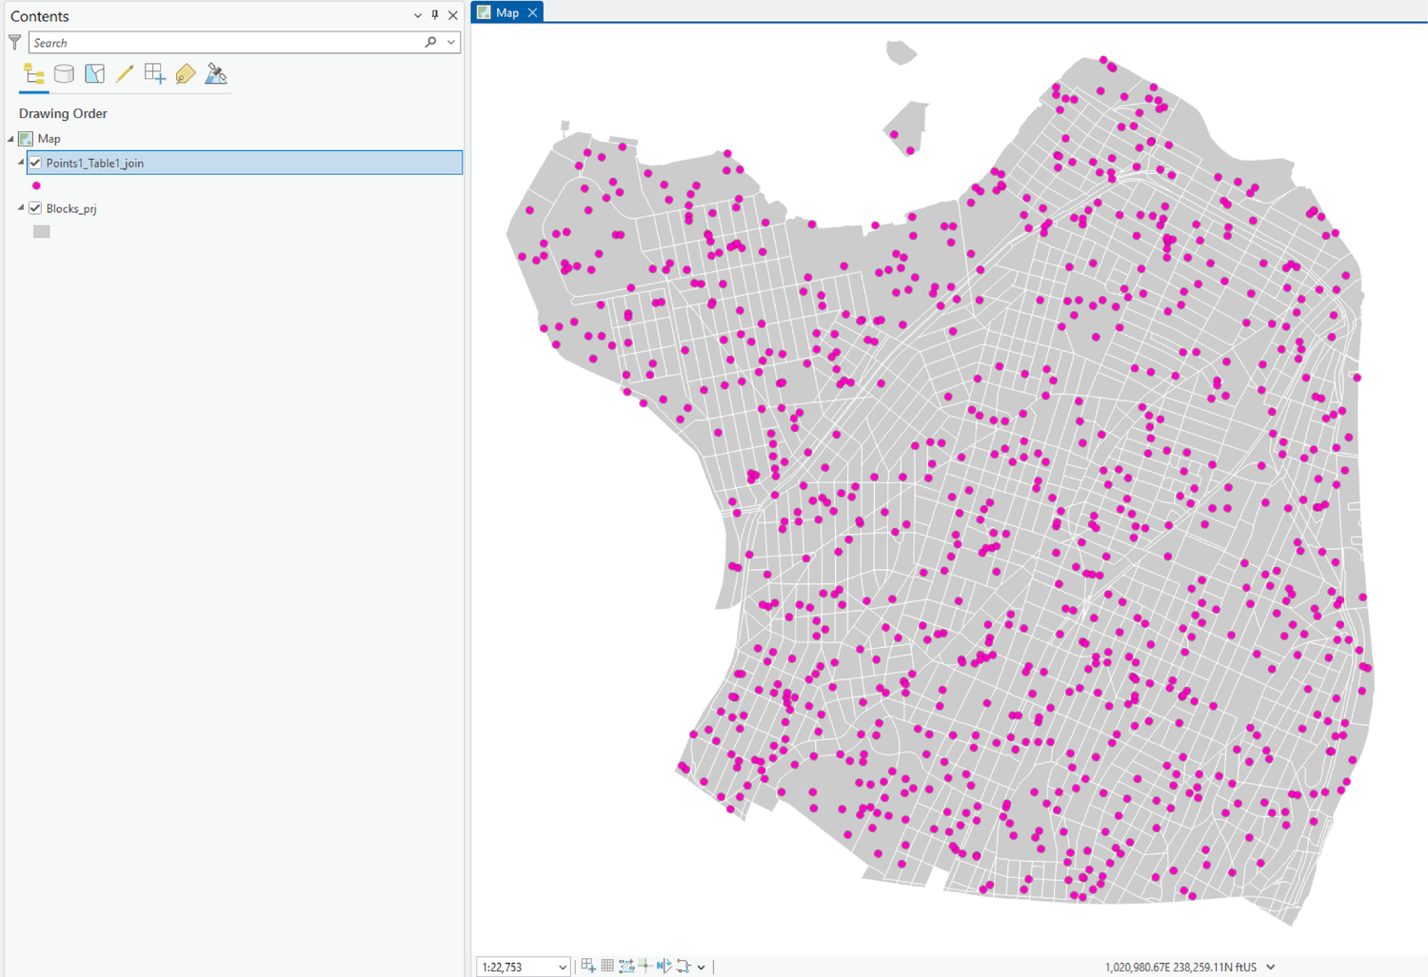Click the pink point symbol swatch
Viewport: 1428px width, 977px height.
[35, 185]
